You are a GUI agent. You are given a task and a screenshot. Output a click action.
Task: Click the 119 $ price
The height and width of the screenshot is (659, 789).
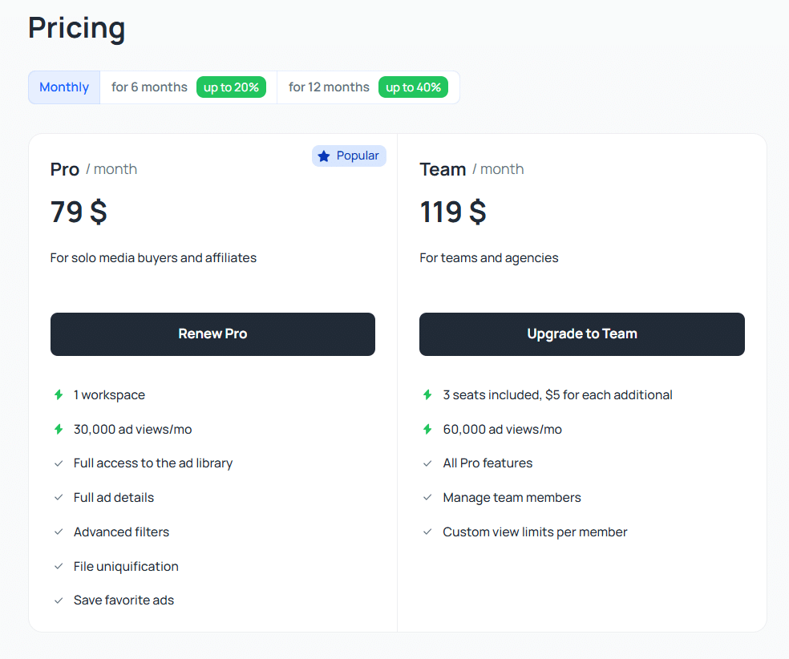pos(453,212)
